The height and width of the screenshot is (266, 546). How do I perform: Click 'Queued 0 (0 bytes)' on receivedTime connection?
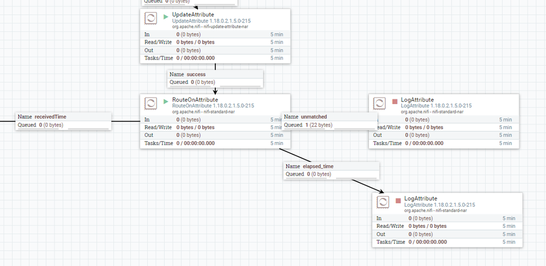coord(40,125)
